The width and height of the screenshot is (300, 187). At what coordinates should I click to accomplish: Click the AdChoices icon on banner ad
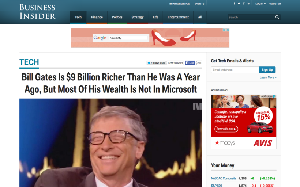click(224, 30)
